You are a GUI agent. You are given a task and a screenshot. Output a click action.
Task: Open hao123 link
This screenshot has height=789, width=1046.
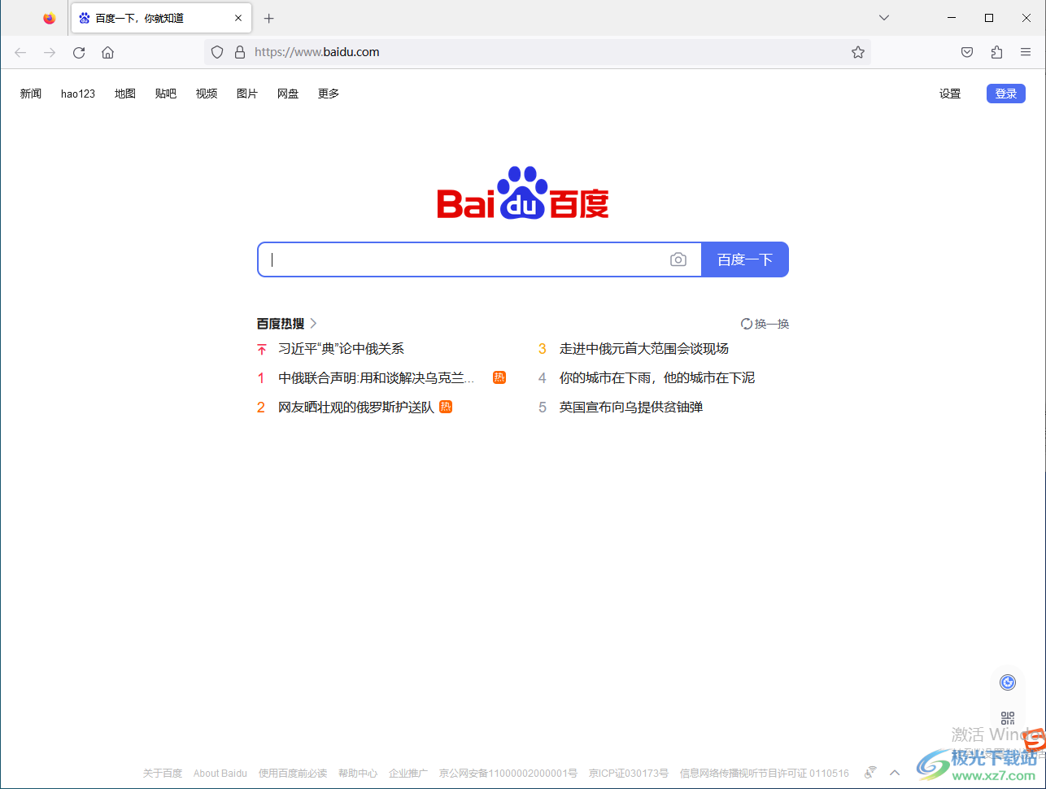(78, 94)
